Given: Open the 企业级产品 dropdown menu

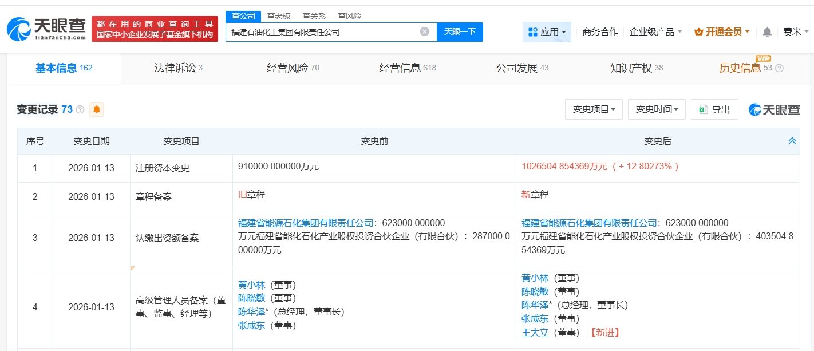Looking at the screenshot, I should pyautogui.click(x=655, y=32).
